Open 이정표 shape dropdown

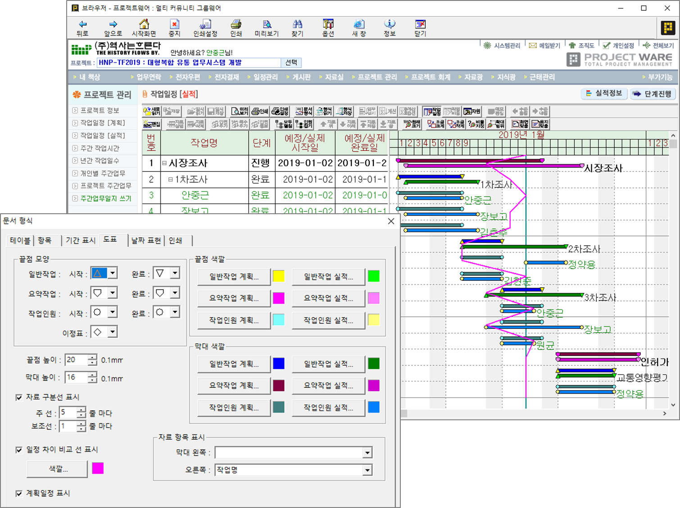tap(113, 332)
